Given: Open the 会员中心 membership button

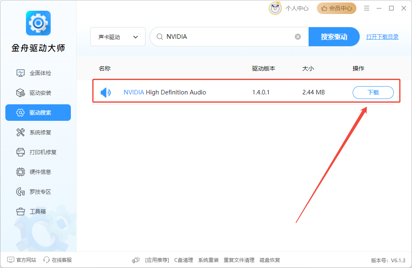Looking at the screenshot, I should pos(337,8).
